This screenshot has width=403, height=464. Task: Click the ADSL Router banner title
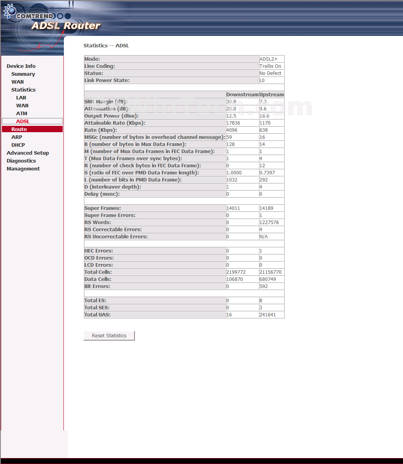pos(66,26)
